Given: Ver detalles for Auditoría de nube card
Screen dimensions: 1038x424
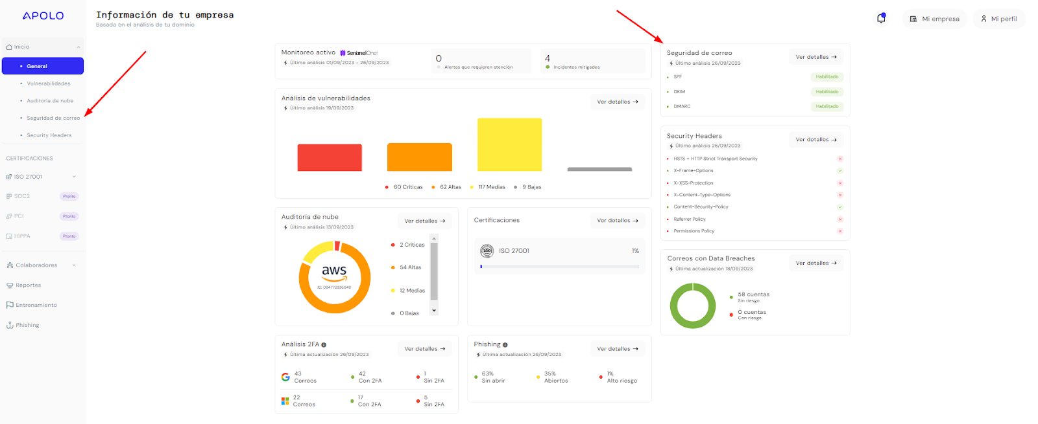Looking at the screenshot, I should click(x=425, y=221).
